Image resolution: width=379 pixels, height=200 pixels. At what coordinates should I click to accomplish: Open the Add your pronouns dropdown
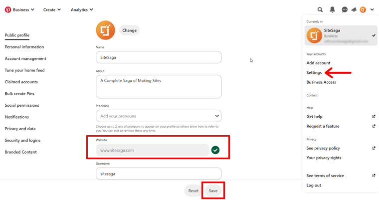[x=159, y=116]
